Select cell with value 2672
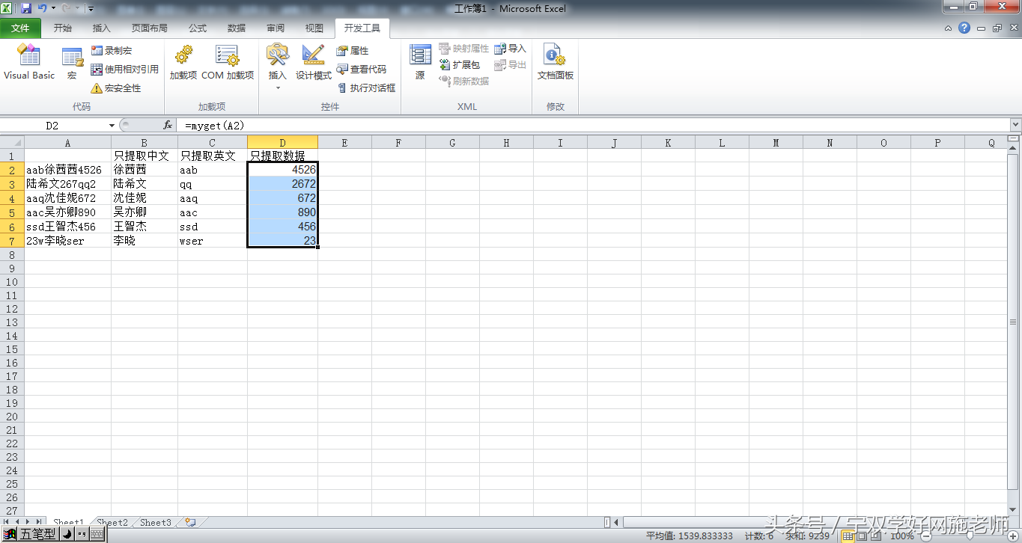 (283, 184)
